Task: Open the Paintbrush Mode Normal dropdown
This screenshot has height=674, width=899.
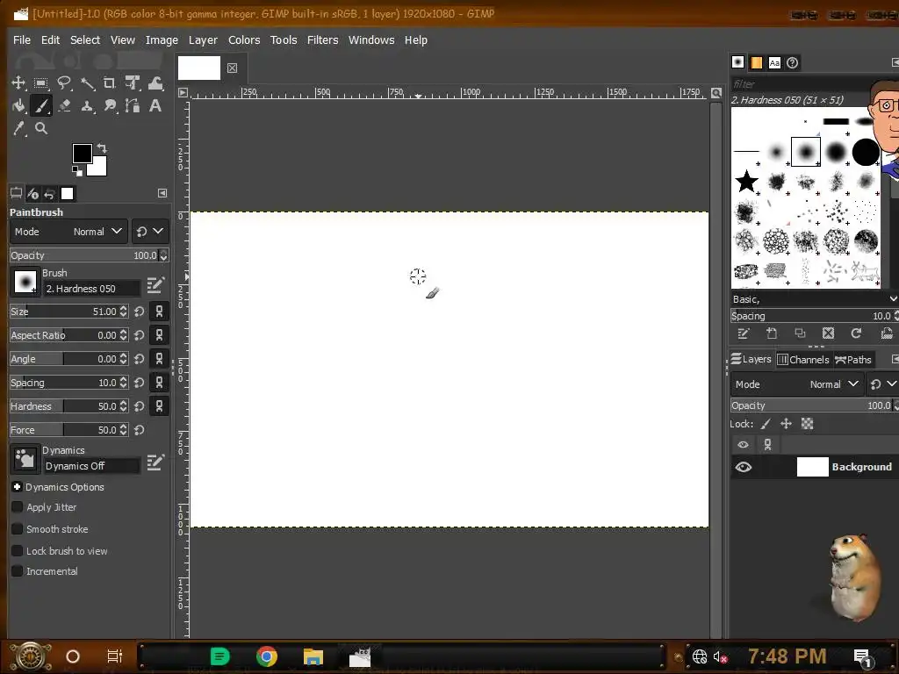Action: (x=68, y=232)
